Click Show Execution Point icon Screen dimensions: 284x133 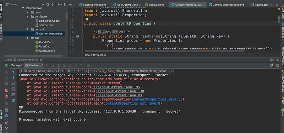click(x=47, y=65)
